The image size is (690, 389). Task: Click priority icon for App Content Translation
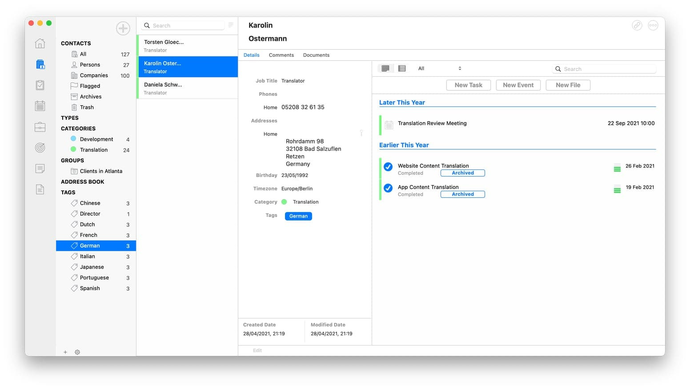point(617,189)
